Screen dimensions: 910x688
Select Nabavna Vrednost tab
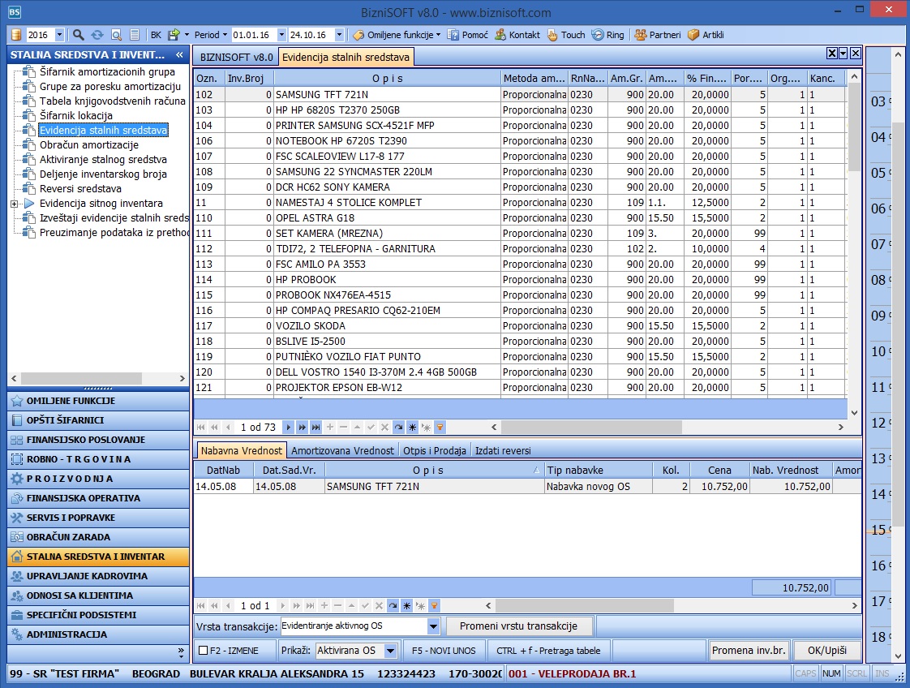coord(242,450)
